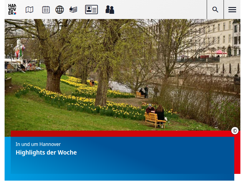Click the 'In und um Hannover' kicker text
Image resolution: width=245 pixels, height=184 pixels.
click(x=38, y=144)
